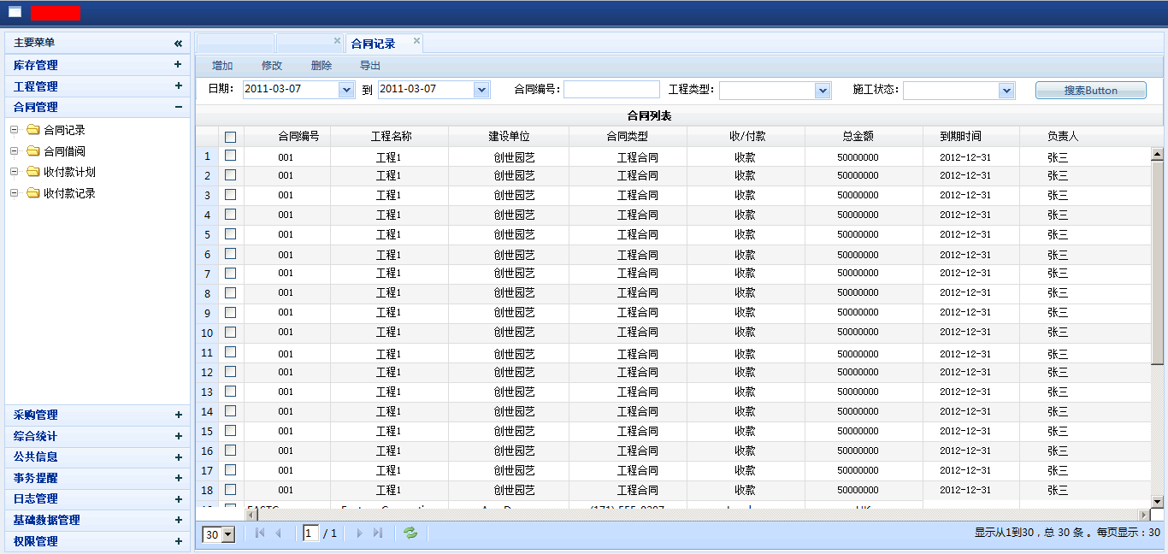
Task: Check the select-all checkbox in header
Action: (x=230, y=137)
